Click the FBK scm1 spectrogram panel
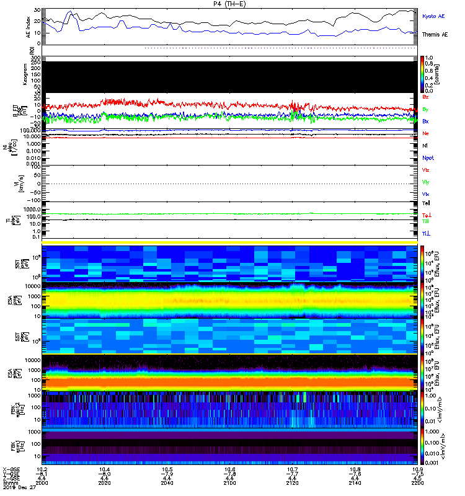Screen dimensions: 465x496 click(x=229, y=446)
